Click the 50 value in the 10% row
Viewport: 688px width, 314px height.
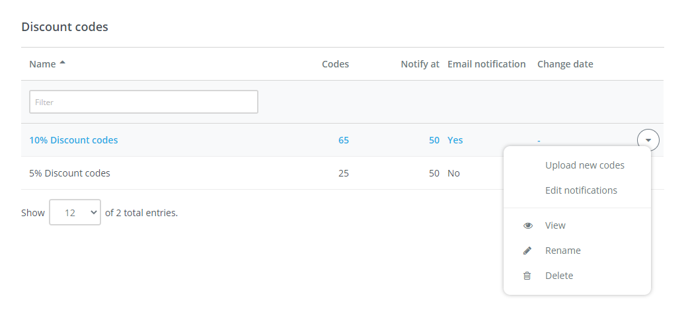click(x=434, y=140)
